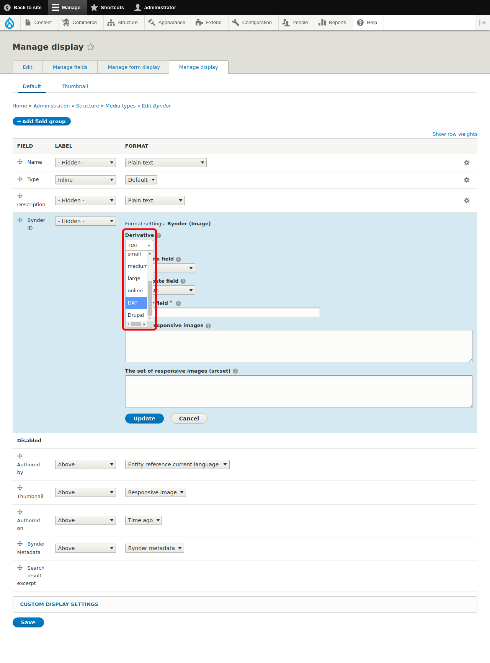490x663 pixels.
Task: Click the Add field group button
Action: click(42, 121)
